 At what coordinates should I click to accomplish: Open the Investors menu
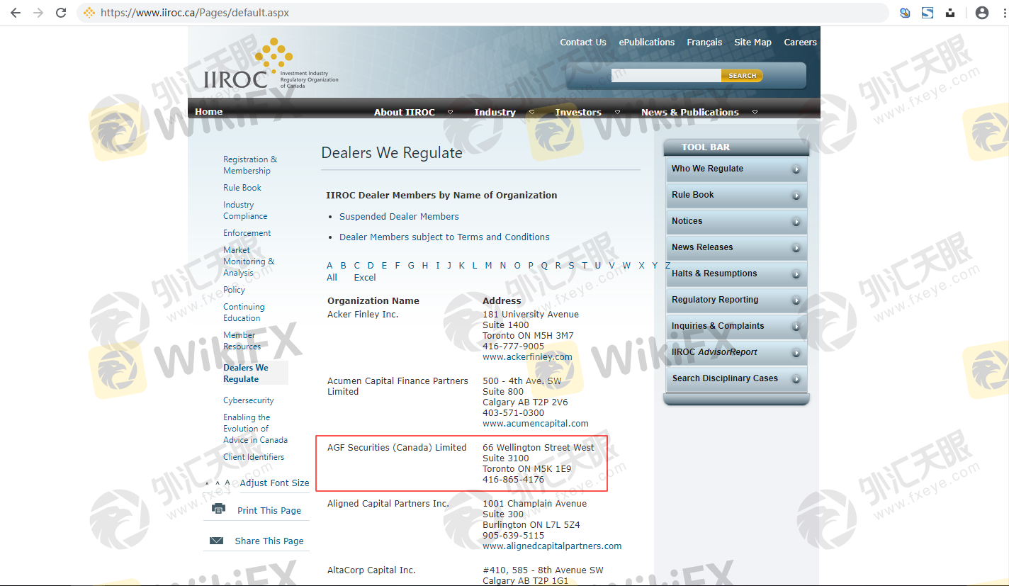[577, 112]
